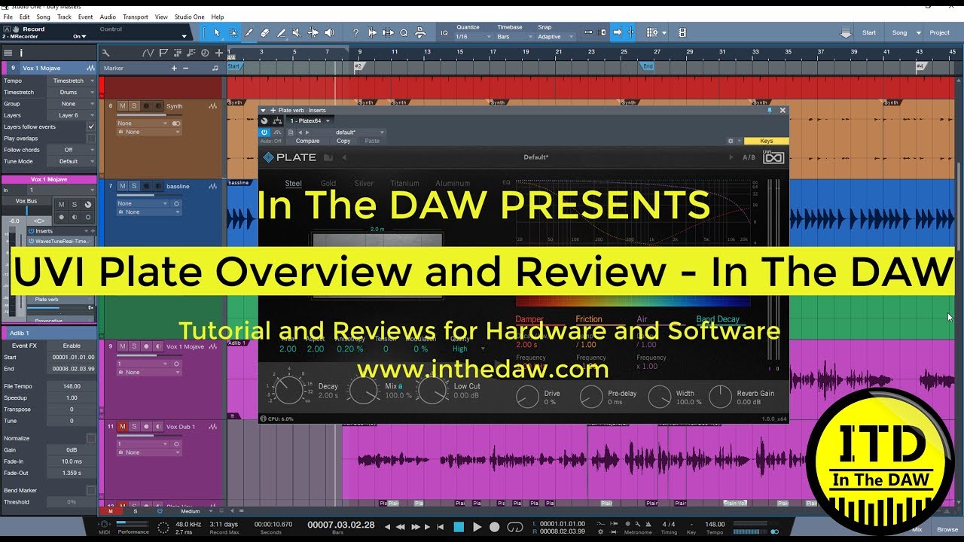Click the stop button in the transport
Viewport: 964px width, 542px height.
coord(459,527)
